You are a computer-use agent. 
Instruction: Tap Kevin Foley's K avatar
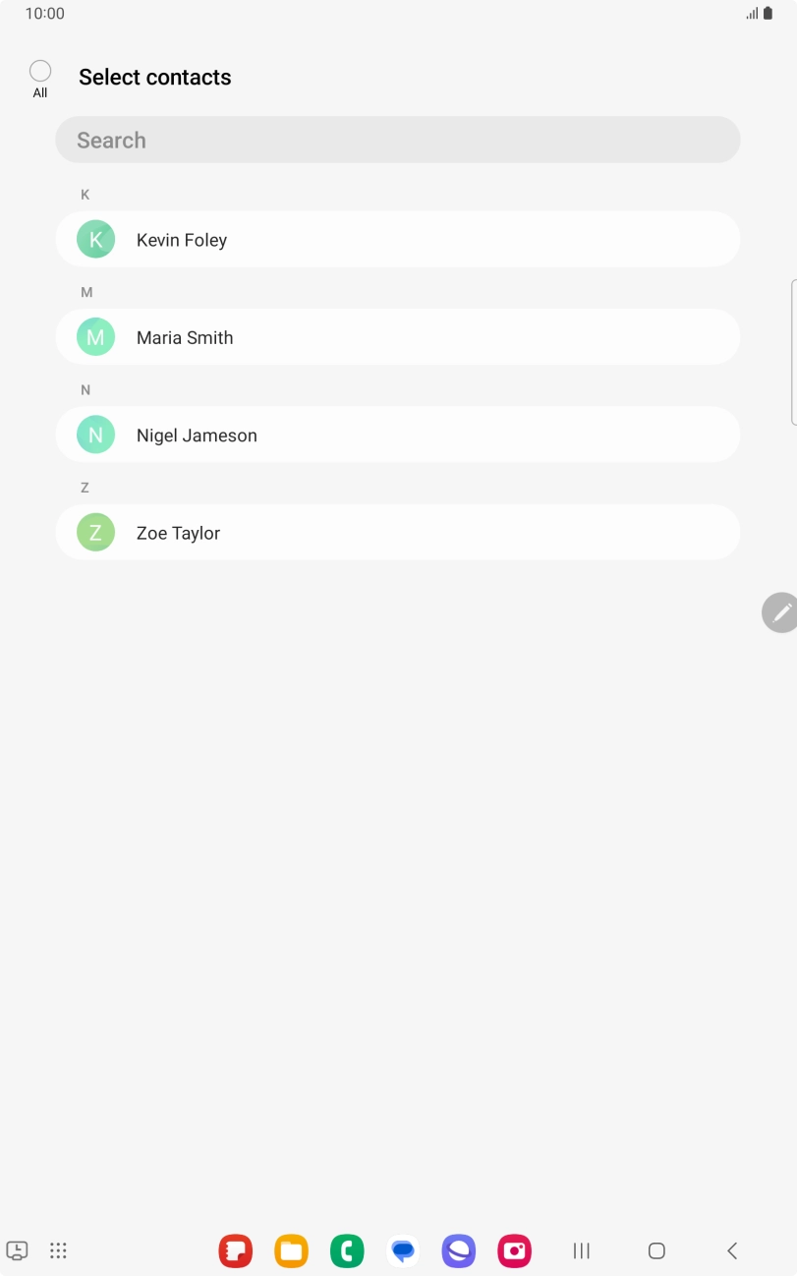tap(96, 240)
